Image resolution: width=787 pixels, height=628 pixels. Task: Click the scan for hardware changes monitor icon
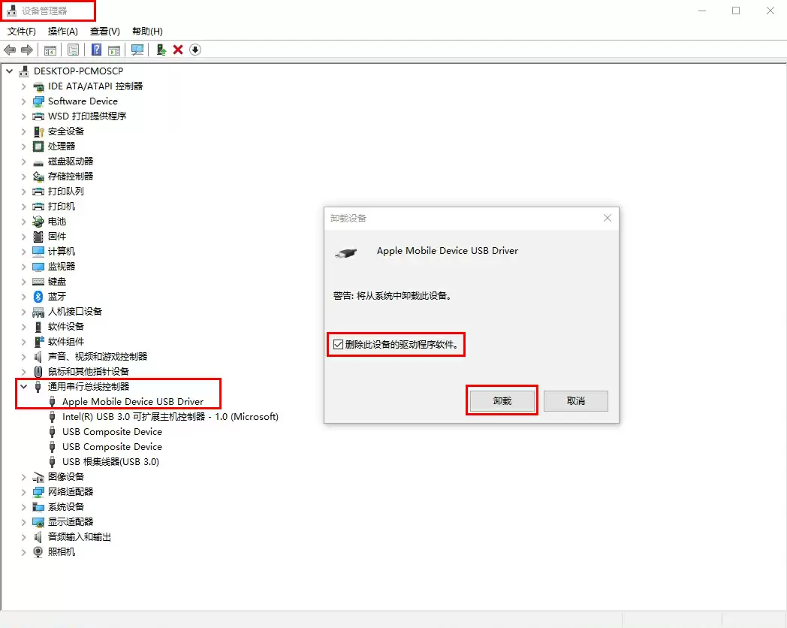[x=137, y=50]
